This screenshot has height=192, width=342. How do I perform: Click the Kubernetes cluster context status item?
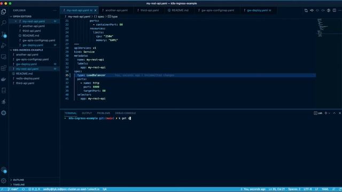[x=71, y=189]
